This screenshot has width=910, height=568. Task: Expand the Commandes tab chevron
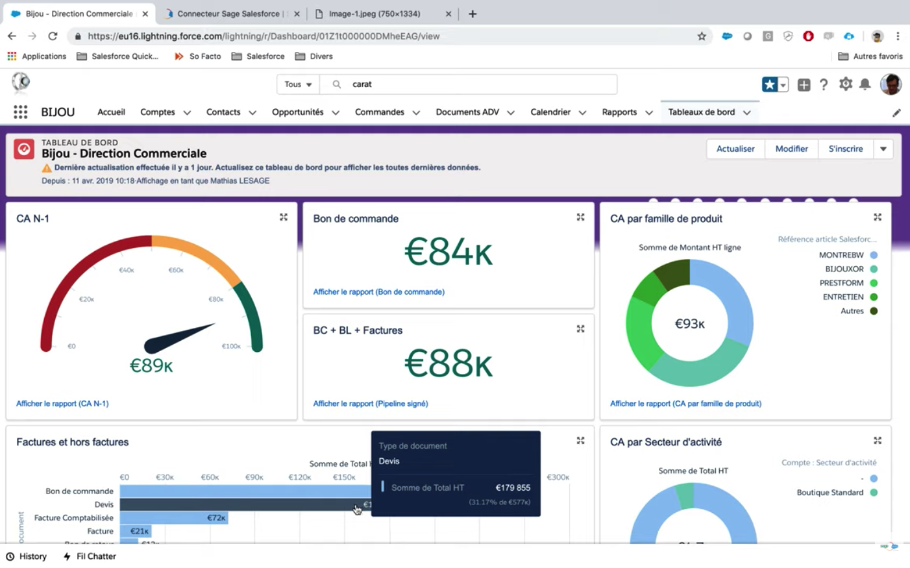tap(416, 113)
